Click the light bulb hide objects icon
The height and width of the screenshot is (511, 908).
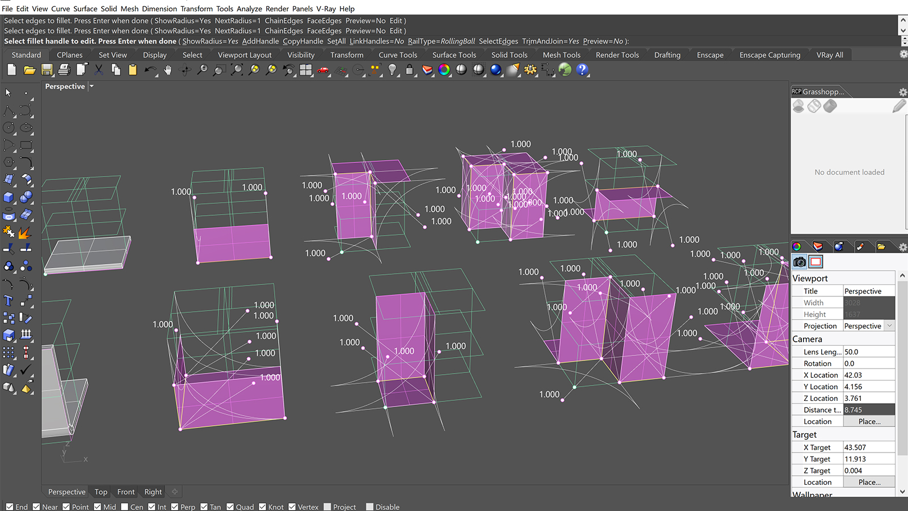coord(393,70)
